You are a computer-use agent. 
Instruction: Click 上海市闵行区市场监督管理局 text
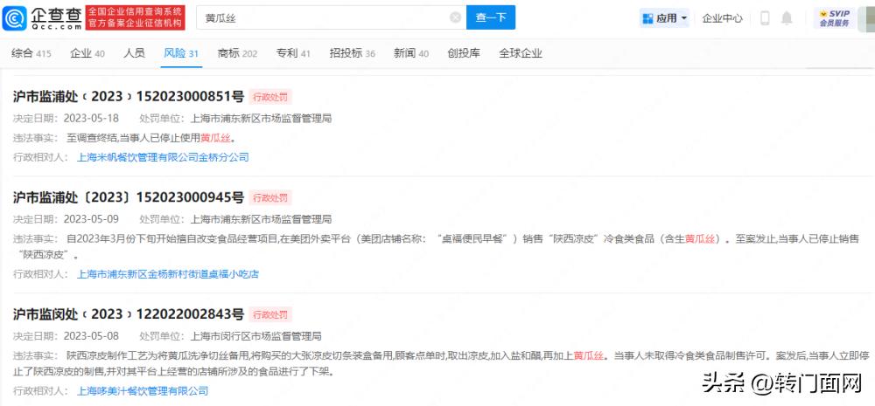[256, 336]
